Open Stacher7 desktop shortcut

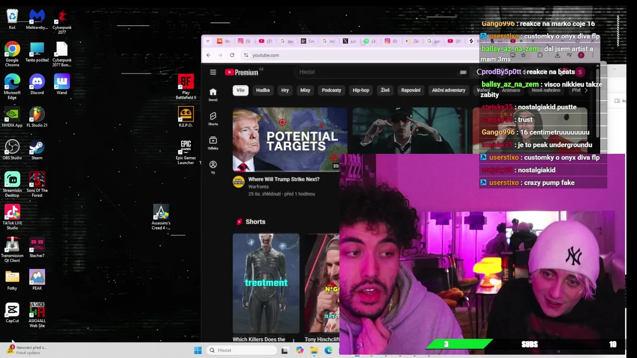coord(37,248)
